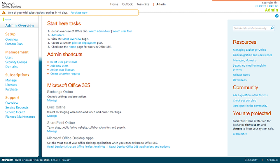Open Security Groups in the sidebar
This screenshot has width=280, height=163.
[16, 62]
